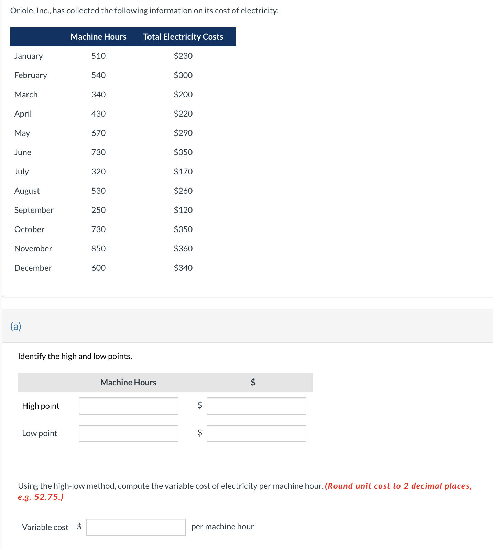Click the Low point Machine Hours input field
The height and width of the screenshot is (549, 493).
tap(128, 433)
